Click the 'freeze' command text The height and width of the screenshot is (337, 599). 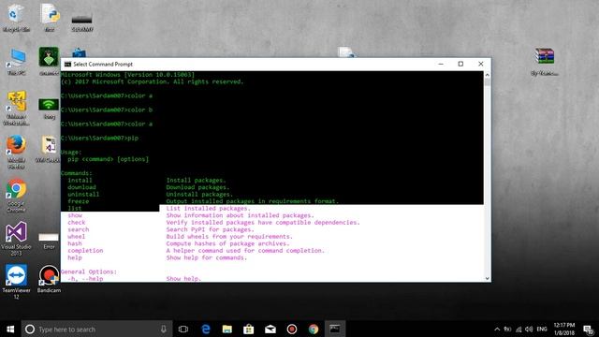(79, 201)
